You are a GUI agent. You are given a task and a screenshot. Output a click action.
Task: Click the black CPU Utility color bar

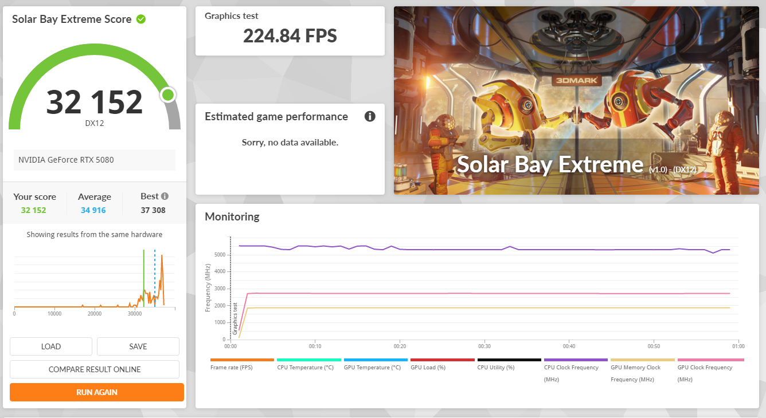pos(509,360)
